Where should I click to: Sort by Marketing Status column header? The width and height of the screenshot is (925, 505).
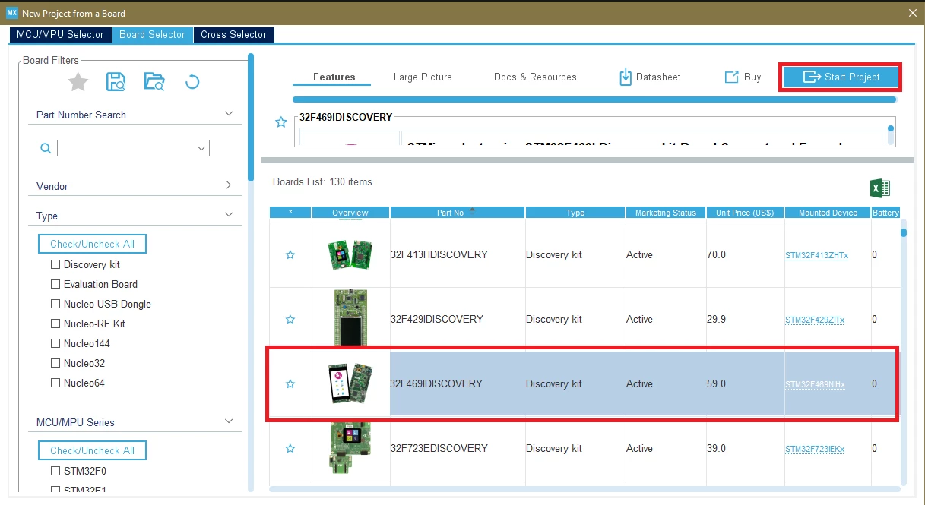point(665,213)
